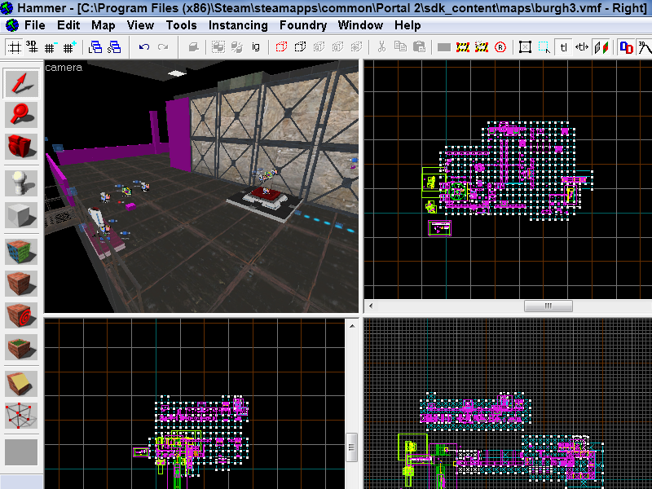
Task: Open Toggle Texture Application tool
Action: pyautogui.click(x=21, y=252)
